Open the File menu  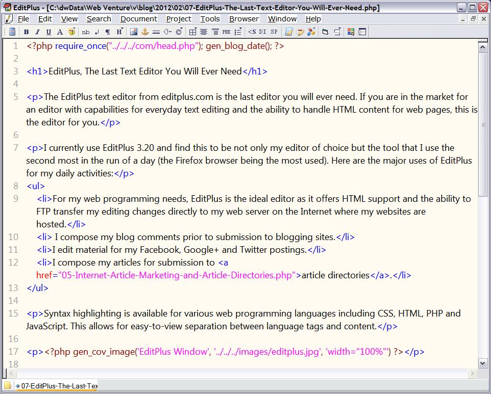23,19
